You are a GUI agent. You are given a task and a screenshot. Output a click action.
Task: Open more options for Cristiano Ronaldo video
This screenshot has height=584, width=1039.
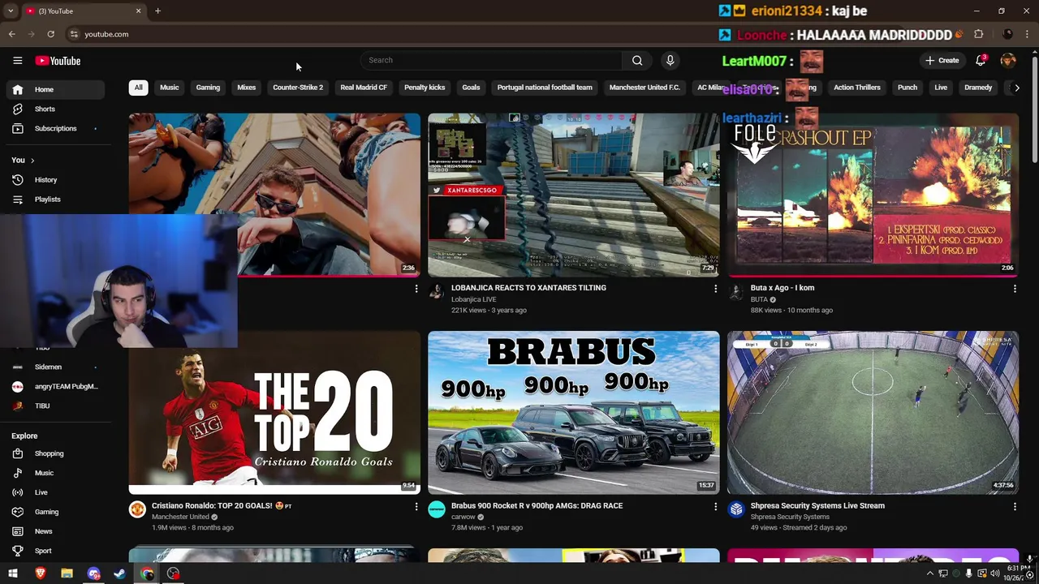pyautogui.click(x=416, y=506)
